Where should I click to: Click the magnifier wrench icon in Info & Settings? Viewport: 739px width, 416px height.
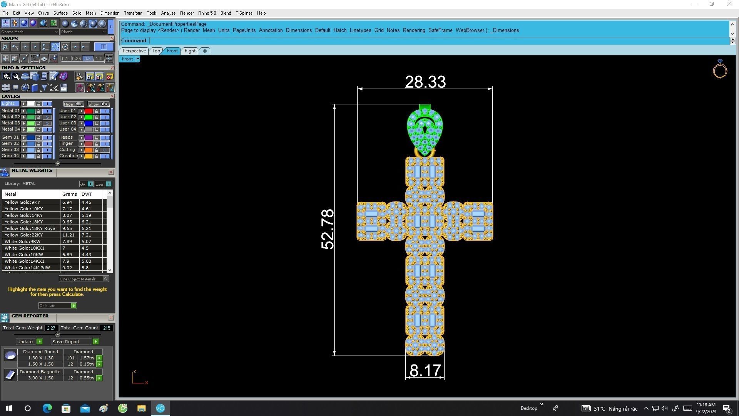coord(15,76)
